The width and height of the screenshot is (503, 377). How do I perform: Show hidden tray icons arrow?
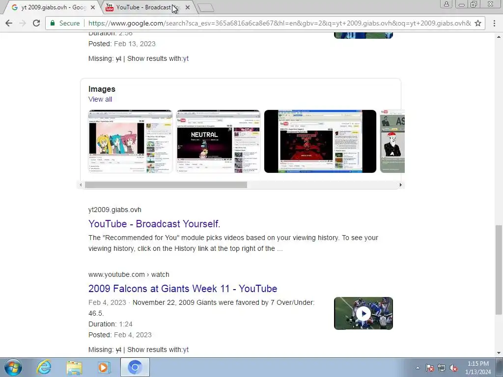point(418,368)
